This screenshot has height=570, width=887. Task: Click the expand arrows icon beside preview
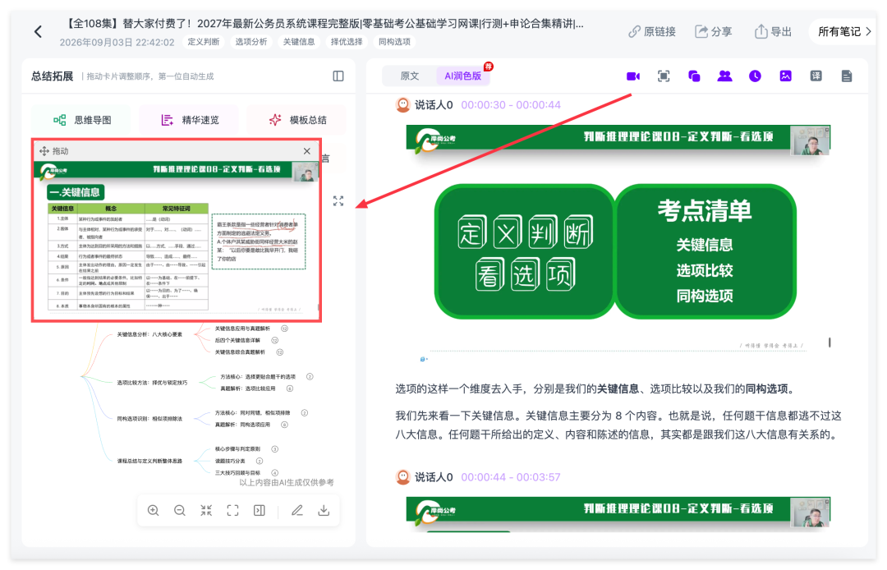pos(338,200)
